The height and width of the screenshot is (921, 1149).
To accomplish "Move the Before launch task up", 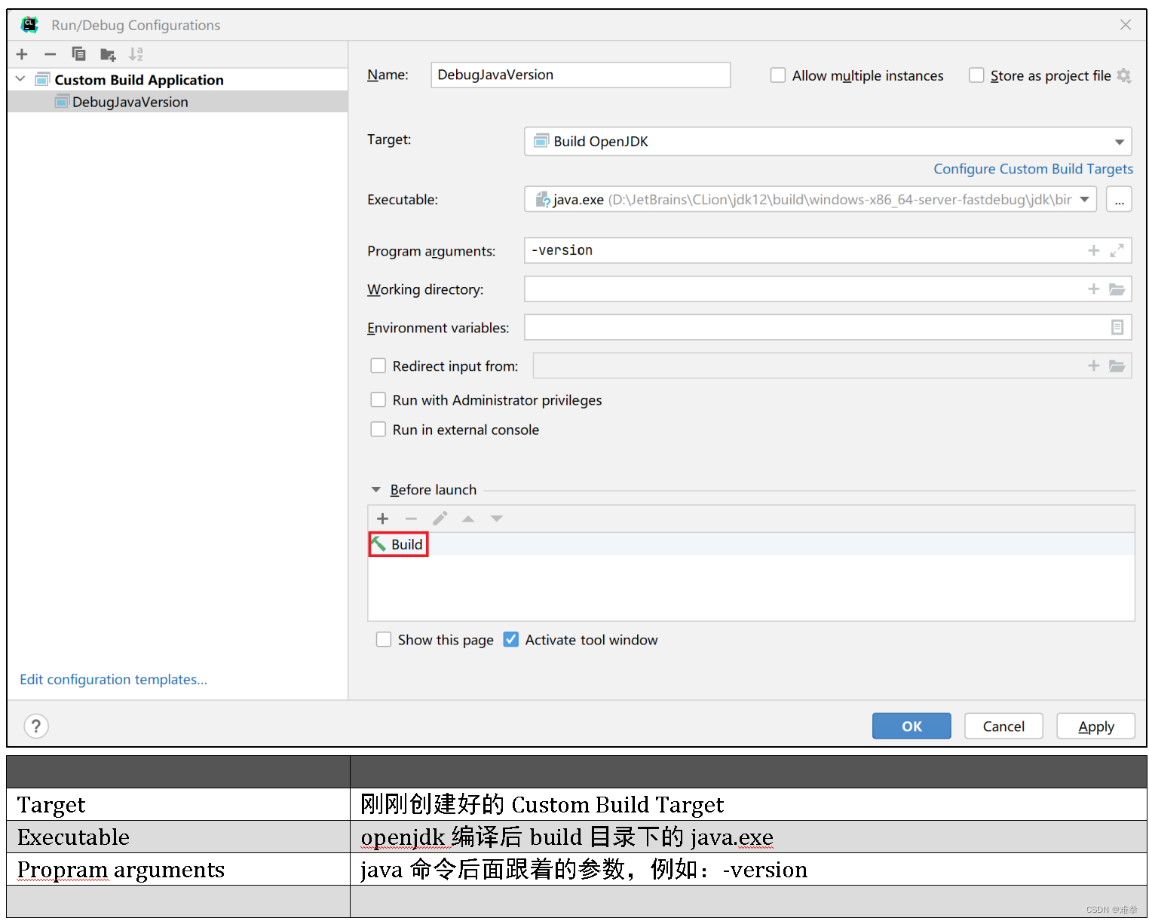I will (468, 519).
